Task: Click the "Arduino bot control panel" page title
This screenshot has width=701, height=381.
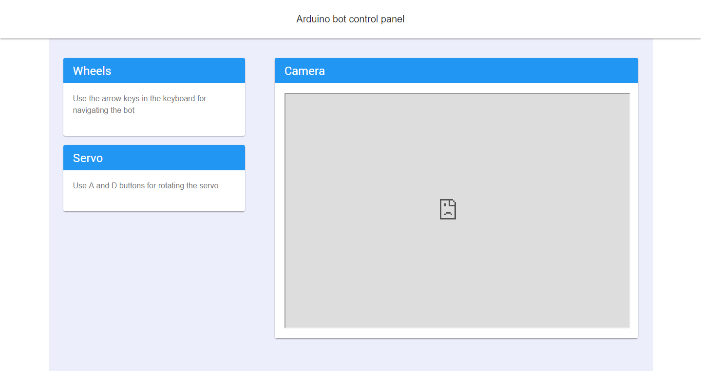Action: (x=350, y=19)
